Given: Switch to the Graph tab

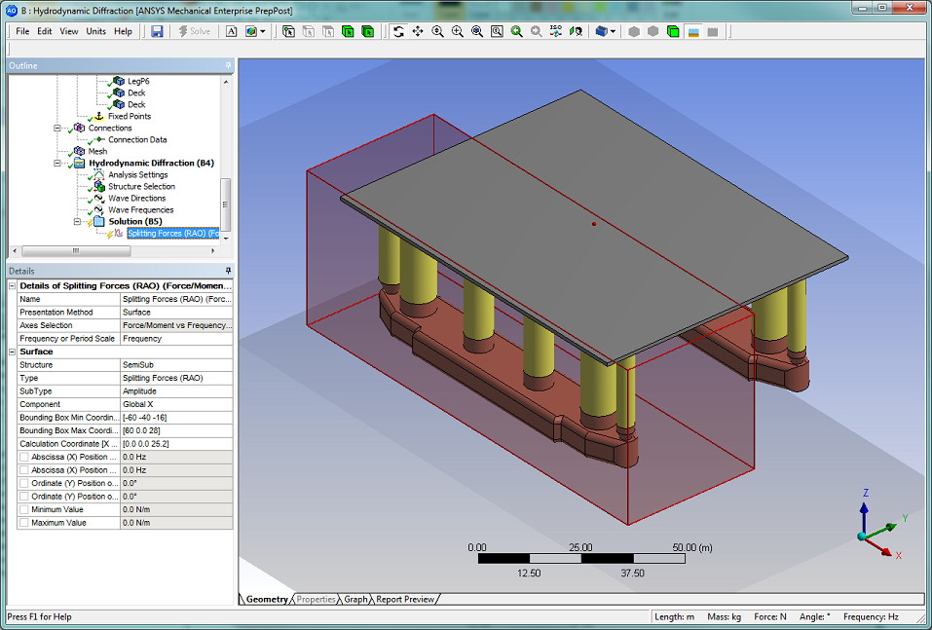Looking at the screenshot, I should [x=355, y=600].
